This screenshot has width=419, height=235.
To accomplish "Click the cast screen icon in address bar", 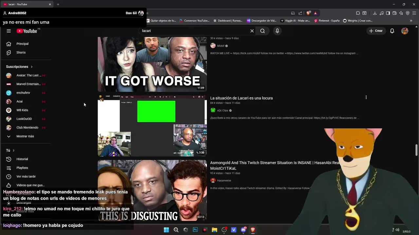I will click(x=293, y=13).
